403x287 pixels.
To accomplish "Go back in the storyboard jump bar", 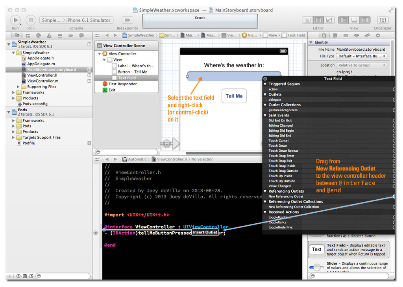I will [107, 35].
